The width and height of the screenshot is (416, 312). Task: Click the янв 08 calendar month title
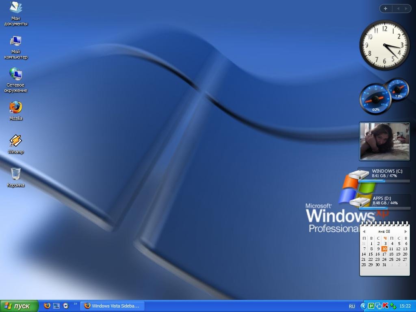(384, 231)
